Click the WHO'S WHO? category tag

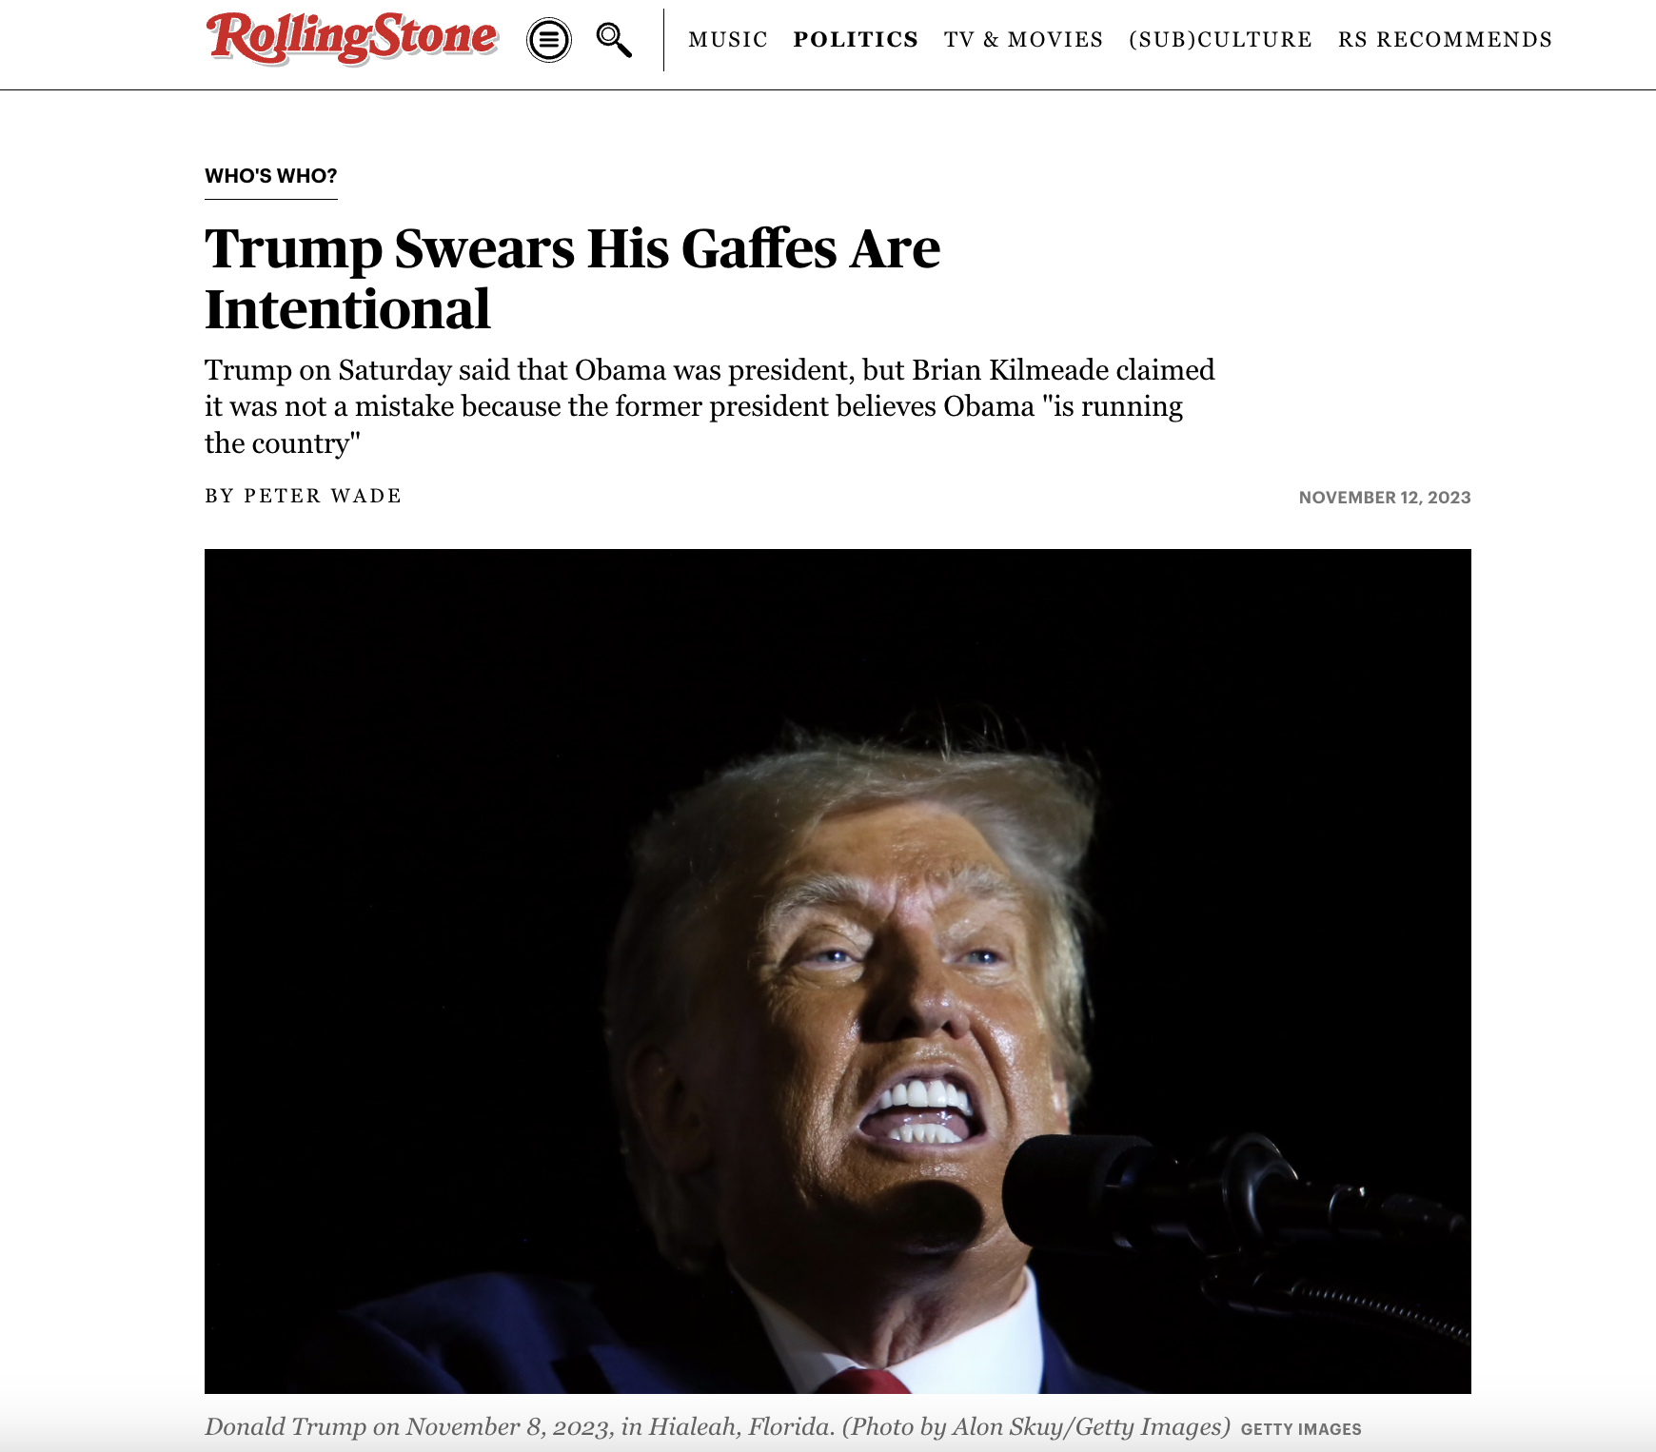271,176
